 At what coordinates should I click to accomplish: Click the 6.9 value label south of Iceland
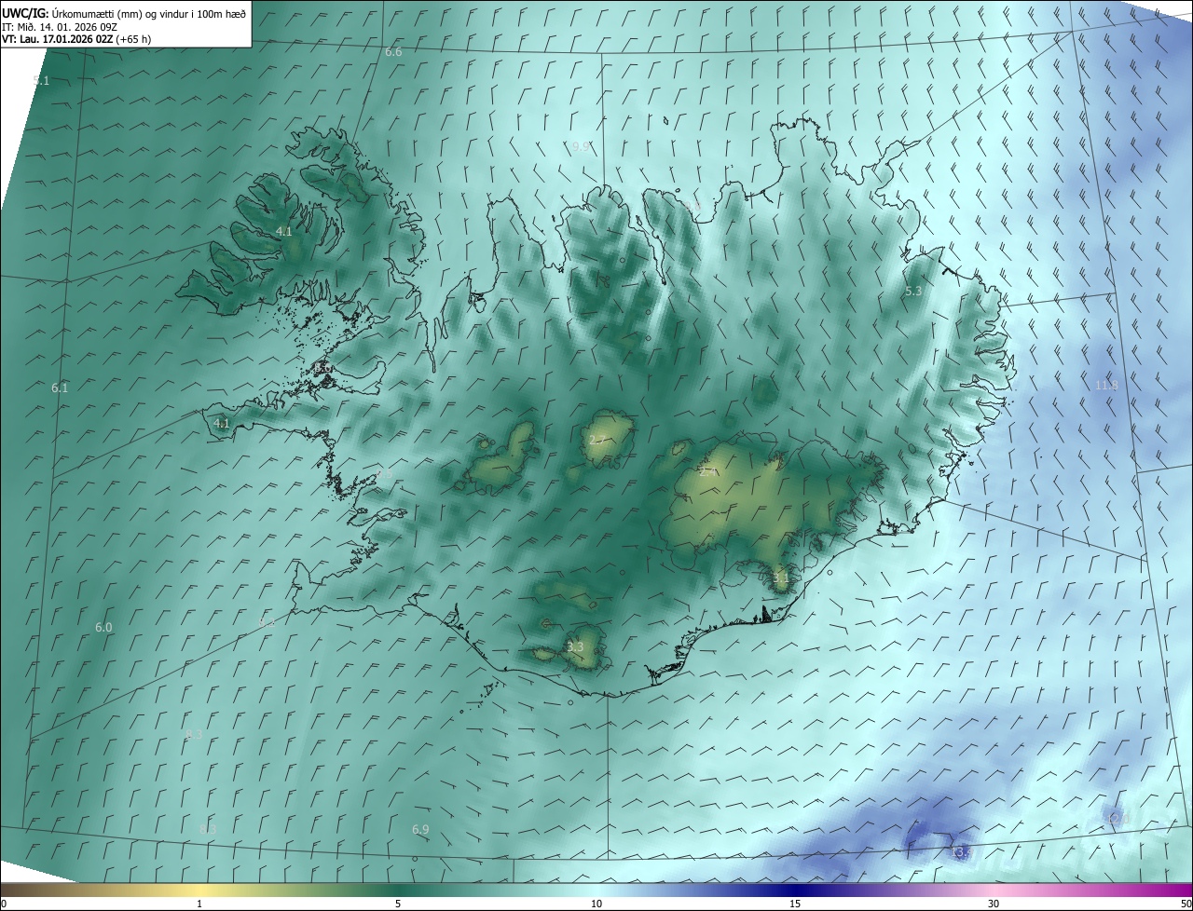tap(420, 829)
